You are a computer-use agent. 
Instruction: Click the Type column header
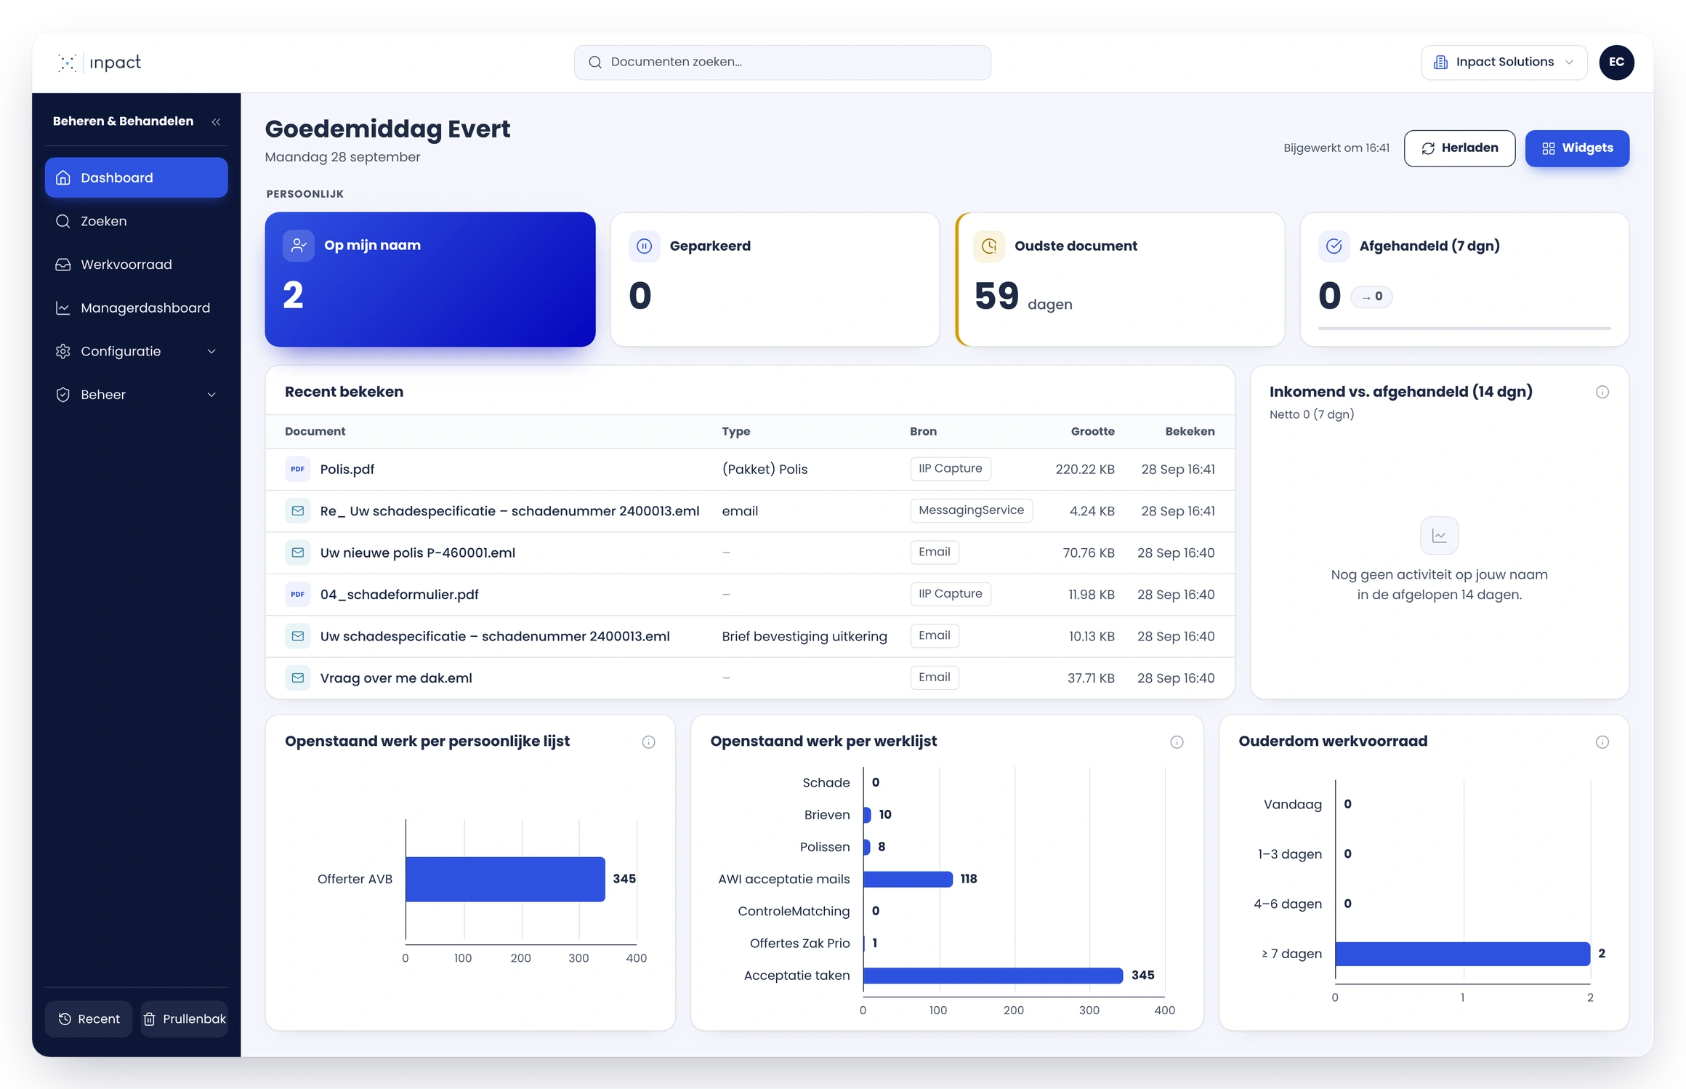point(735,432)
